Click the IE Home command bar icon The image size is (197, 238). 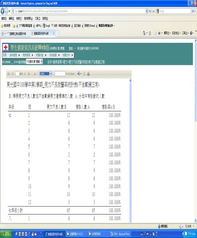[x=145, y=33]
